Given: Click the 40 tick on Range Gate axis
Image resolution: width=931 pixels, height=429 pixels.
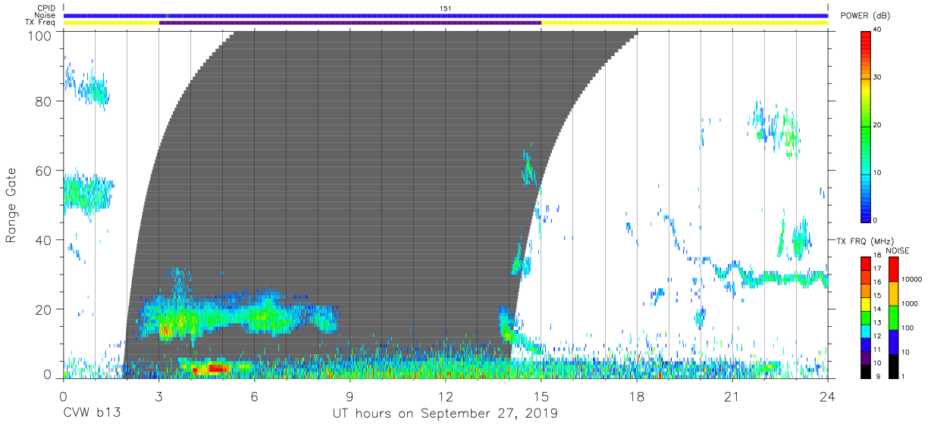Looking at the screenshot, I should 44,240.
